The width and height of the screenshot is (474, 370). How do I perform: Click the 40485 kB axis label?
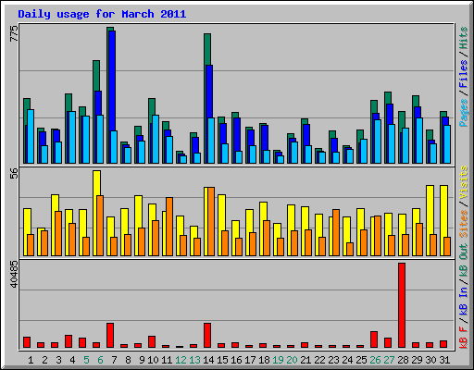(14, 274)
